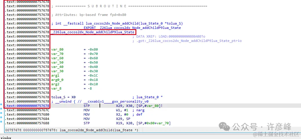Click address .text:0000000000757688
Screen dimensions: 301x139
(x=27, y=123)
